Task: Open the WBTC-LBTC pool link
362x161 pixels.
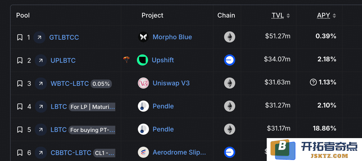Action: point(70,84)
